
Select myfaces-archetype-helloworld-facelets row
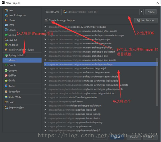click(x=101, y=85)
